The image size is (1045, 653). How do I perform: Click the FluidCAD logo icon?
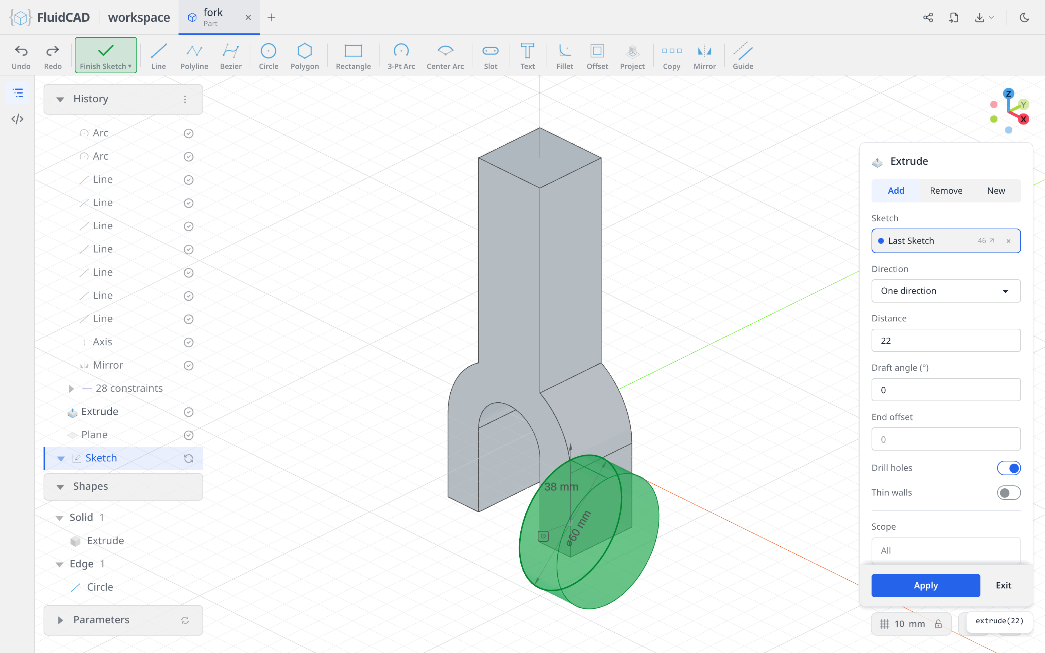(20, 17)
